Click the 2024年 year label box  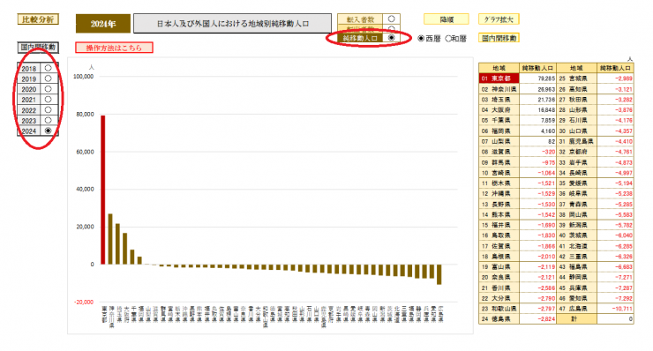pos(103,24)
